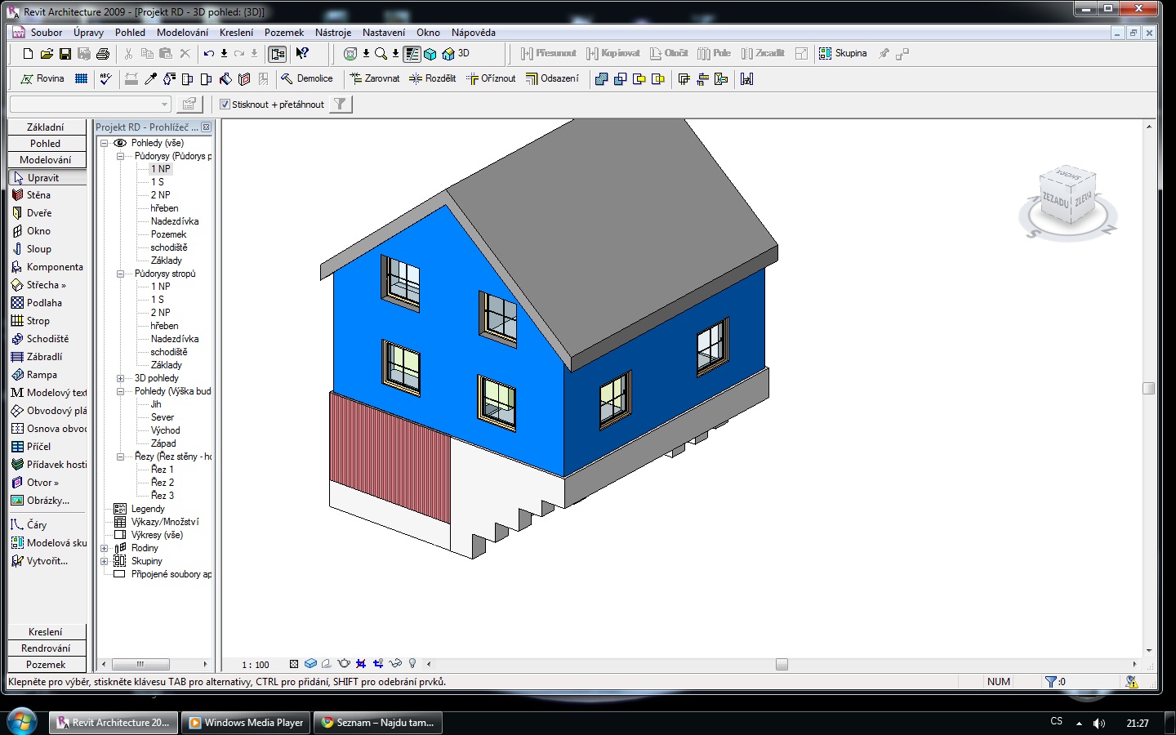Click the teapot rendering icon in view bar

pyautogui.click(x=344, y=664)
